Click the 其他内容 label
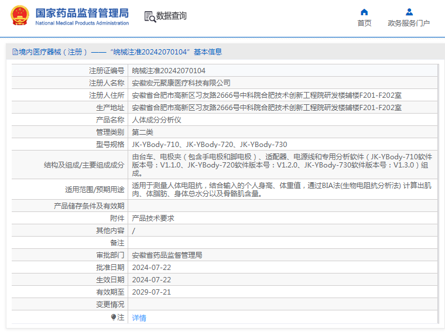445x335 pixels. tap(110, 231)
